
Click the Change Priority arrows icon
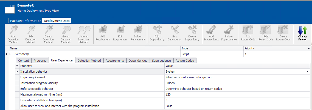click(x=302, y=30)
